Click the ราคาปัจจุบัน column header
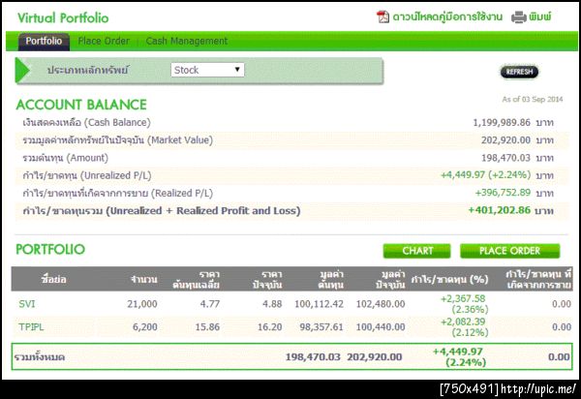Screen dimensions: 581x399 tap(267, 279)
